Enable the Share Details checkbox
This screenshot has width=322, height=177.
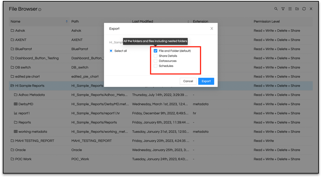coord(156,56)
